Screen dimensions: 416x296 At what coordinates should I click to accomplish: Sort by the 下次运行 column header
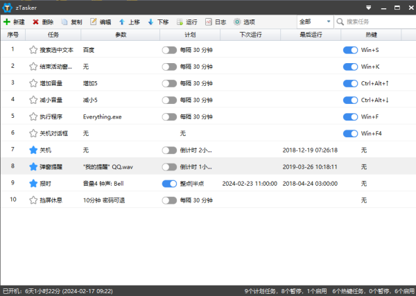click(250, 35)
